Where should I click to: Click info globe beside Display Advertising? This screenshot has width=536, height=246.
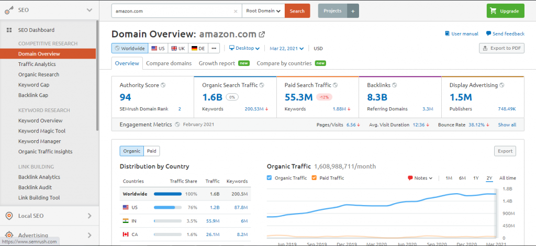tap(502, 85)
